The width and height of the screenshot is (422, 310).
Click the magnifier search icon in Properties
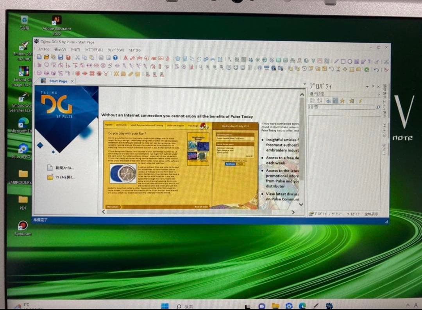(377, 107)
